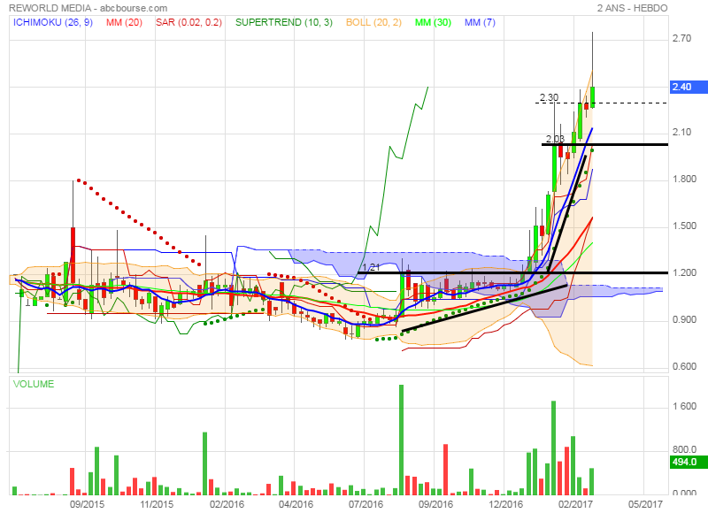Click the 12/2016 date axis label

click(505, 504)
